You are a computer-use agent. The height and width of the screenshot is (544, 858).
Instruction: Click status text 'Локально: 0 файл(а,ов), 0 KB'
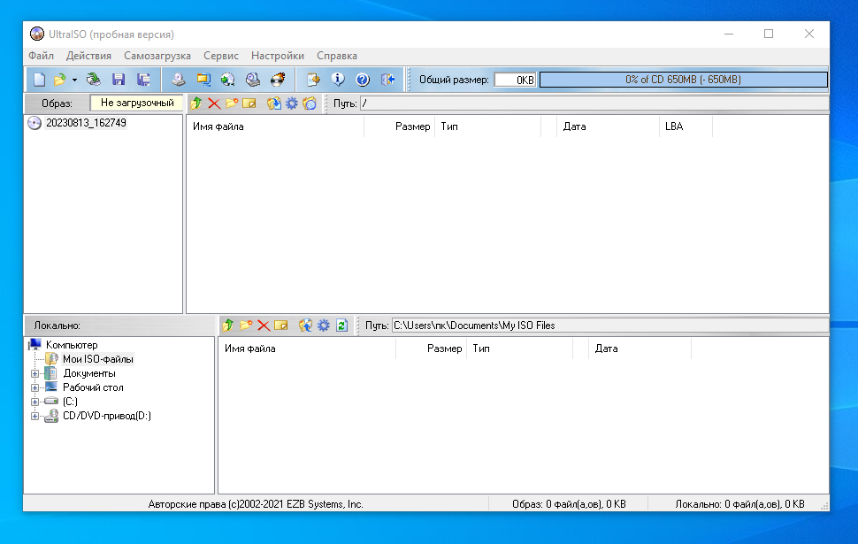pyautogui.click(x=739, y=504)
